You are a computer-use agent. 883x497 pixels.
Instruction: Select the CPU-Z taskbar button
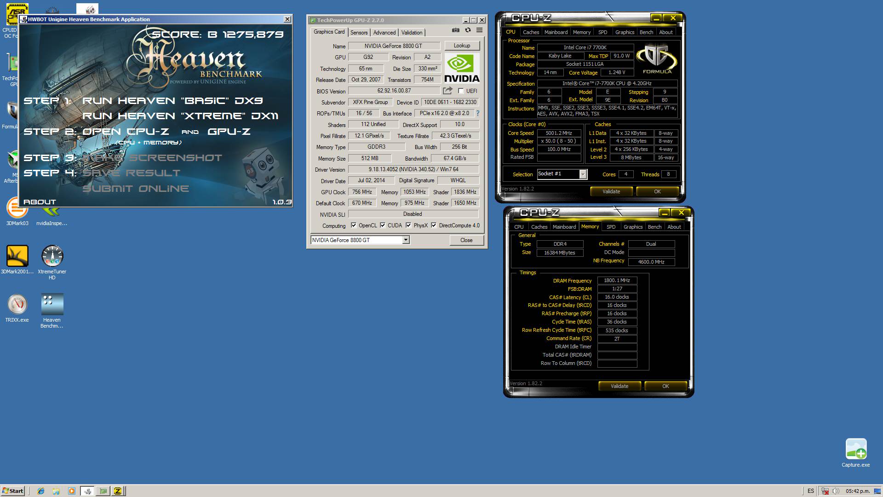click(x=118, y=491)
